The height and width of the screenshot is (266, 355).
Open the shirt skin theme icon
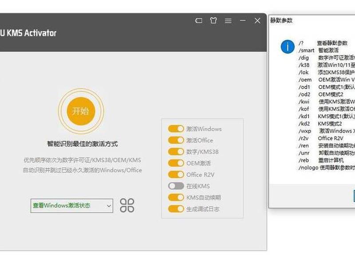coord(213,21)
